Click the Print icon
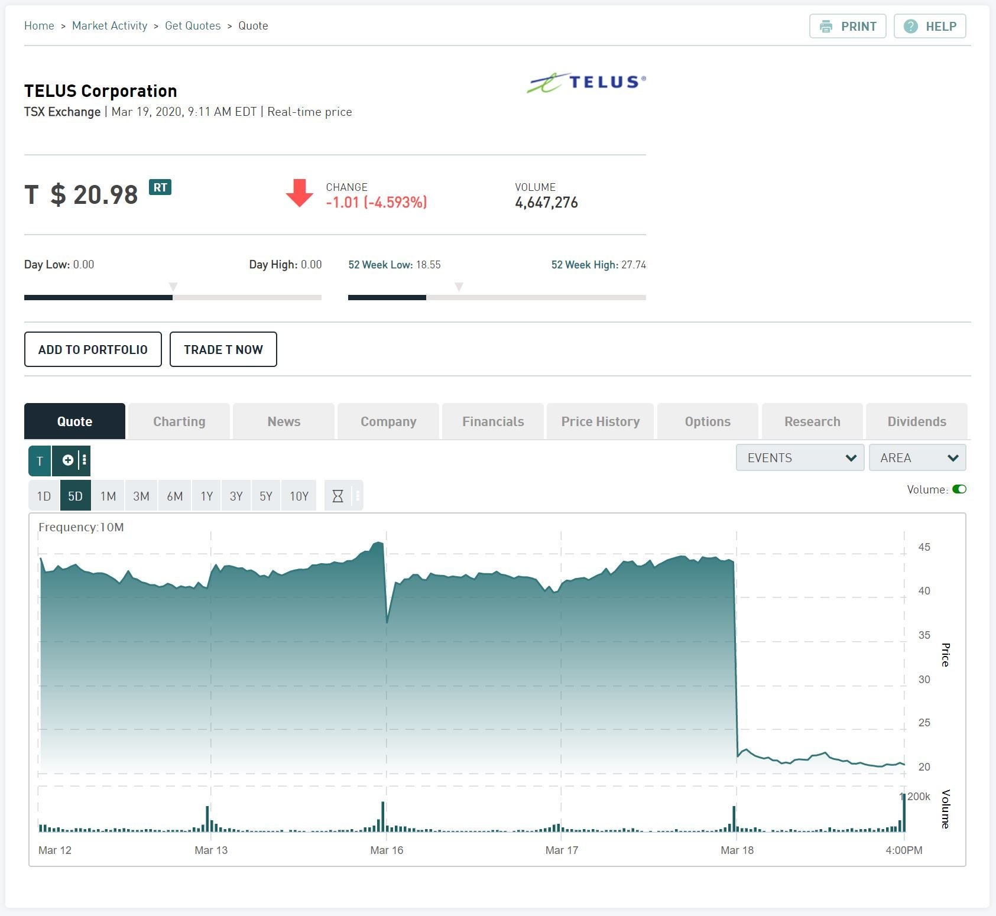Viewport: 996px width, 916px height. click(x=827, y=26)
